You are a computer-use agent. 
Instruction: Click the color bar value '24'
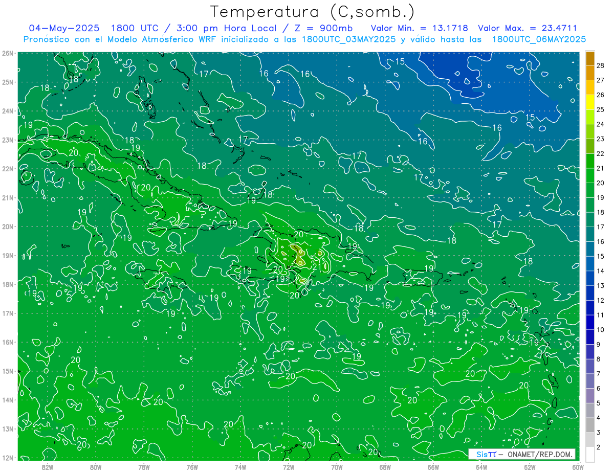click(601, 124)
